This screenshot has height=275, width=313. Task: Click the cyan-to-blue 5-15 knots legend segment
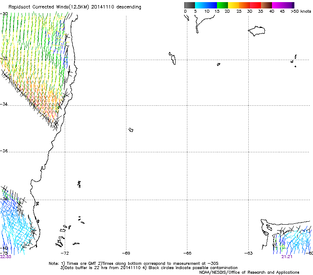[206, 5]
